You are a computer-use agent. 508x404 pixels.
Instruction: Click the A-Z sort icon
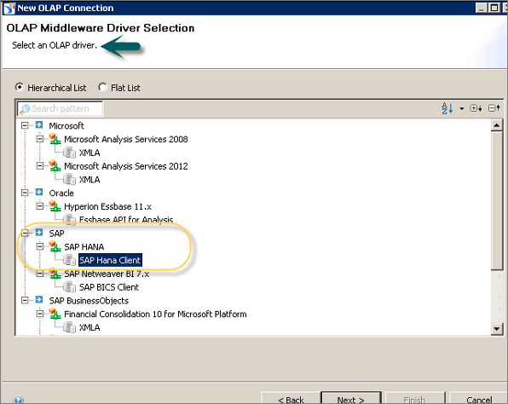447,108
